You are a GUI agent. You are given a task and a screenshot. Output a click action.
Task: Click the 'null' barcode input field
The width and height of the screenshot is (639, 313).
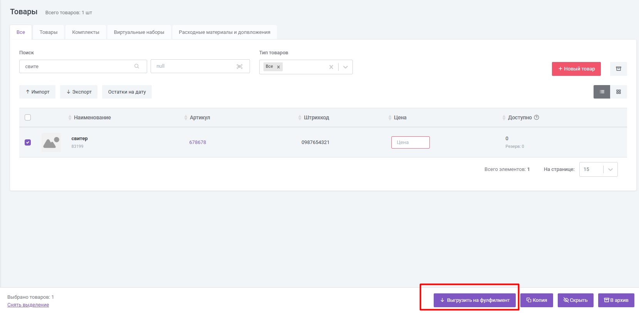pos(200,66)
